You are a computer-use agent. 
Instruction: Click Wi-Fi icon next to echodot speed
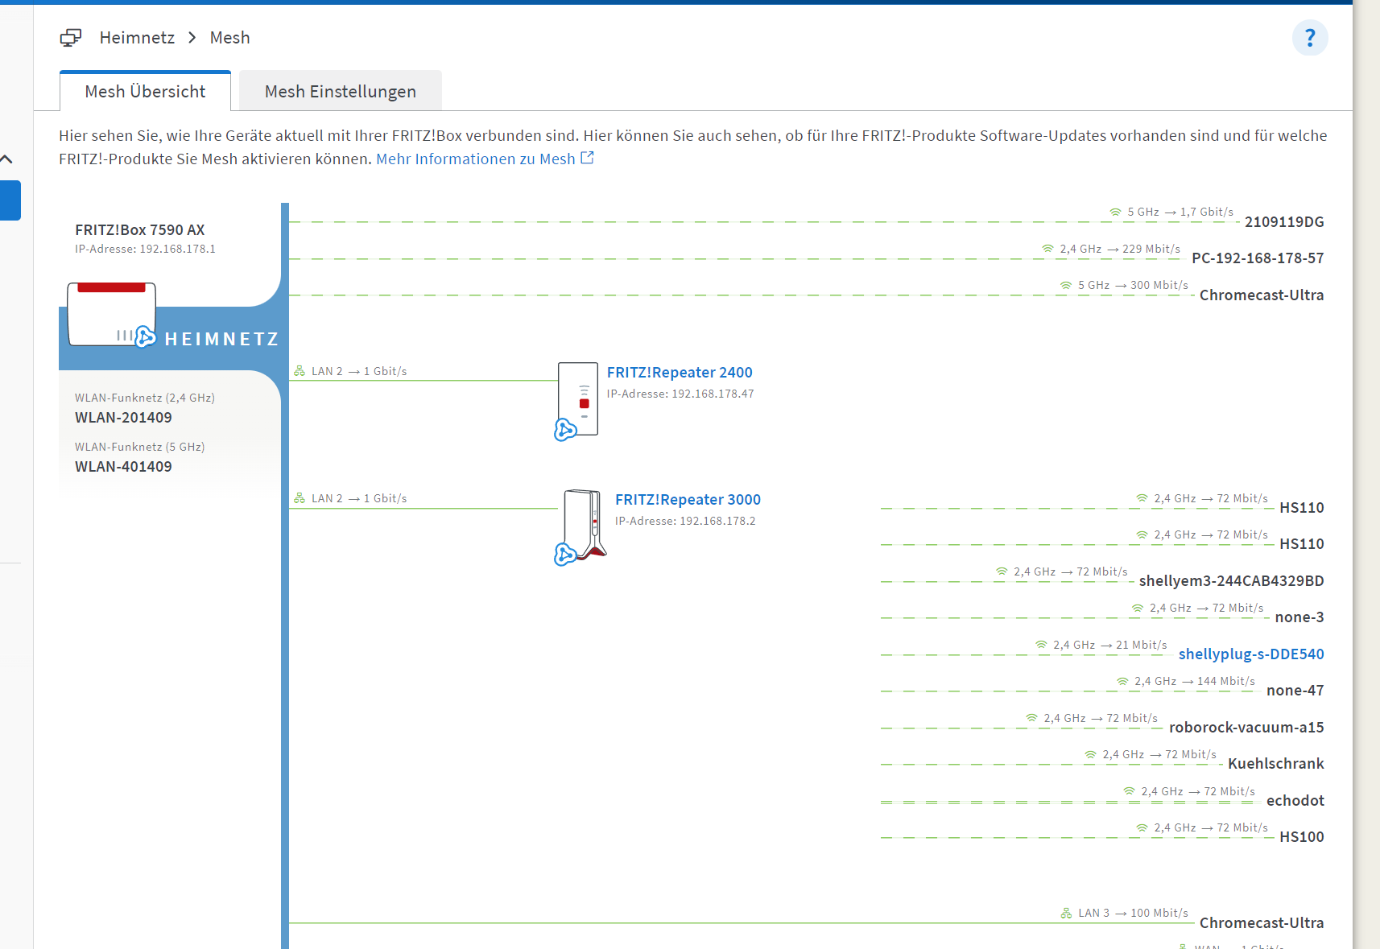[x=1129, y=791]
